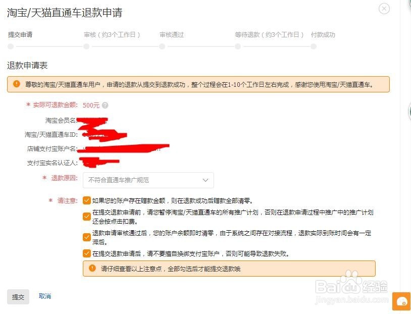Click the 请仔细查看以上注意点 reminder text
The height and width of the screenshot is (314, 411).
coord(171,269)
